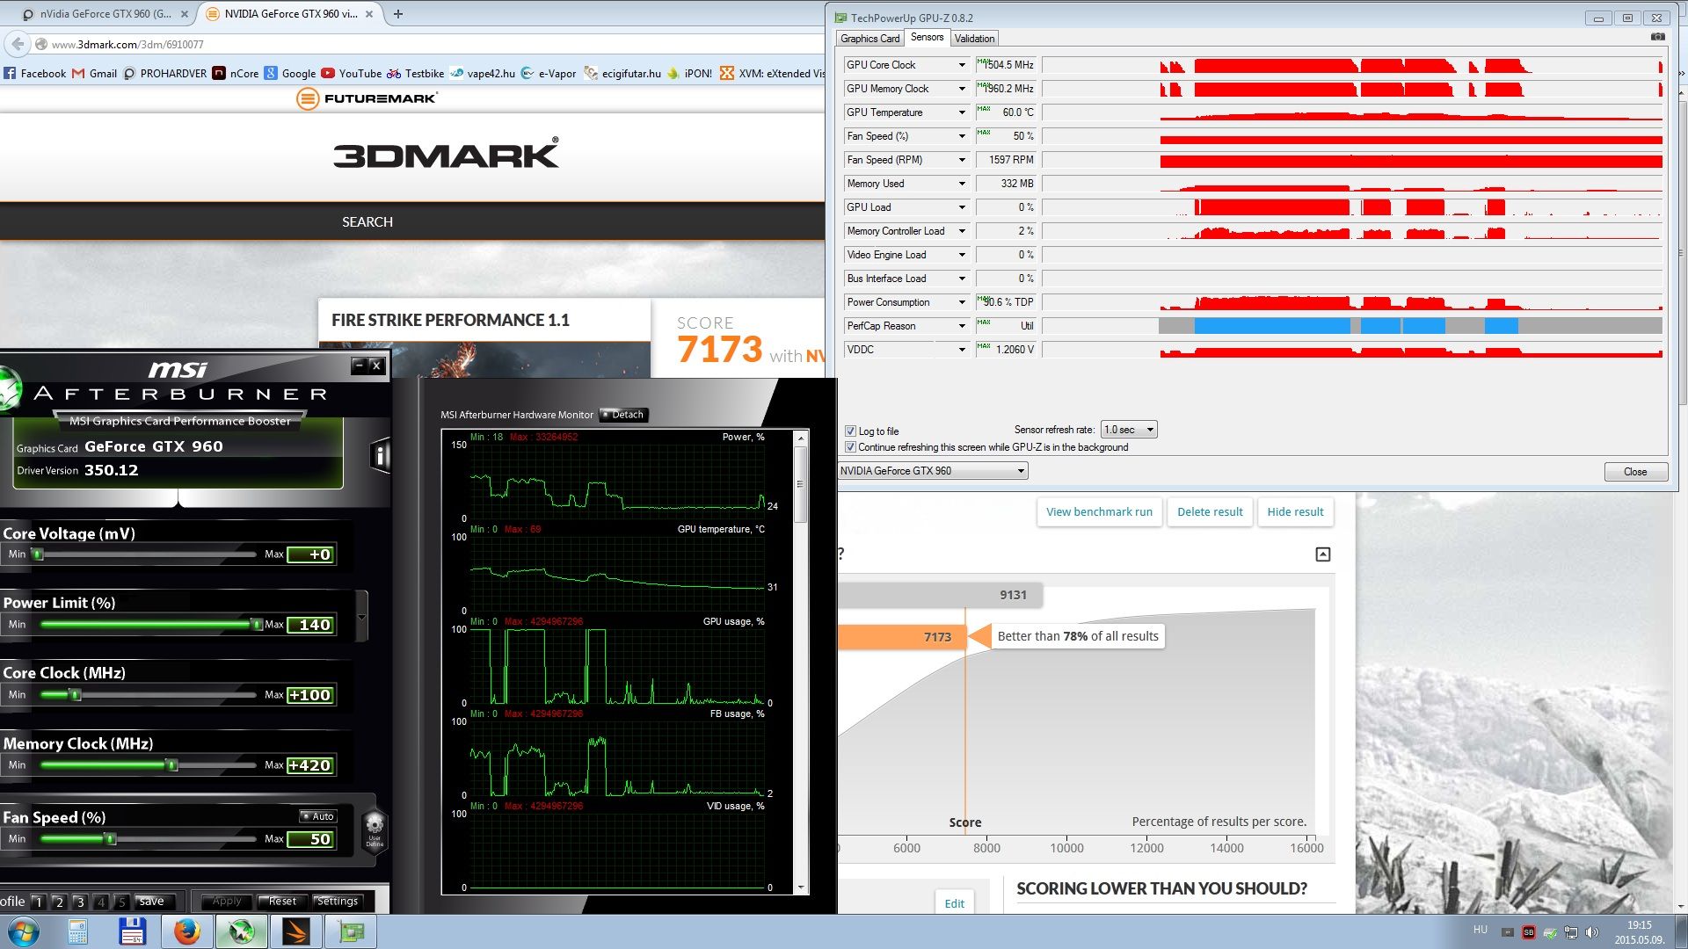Switch to the Graphics Card tab
Screen dimensions: 1688x949
point(869,39)
